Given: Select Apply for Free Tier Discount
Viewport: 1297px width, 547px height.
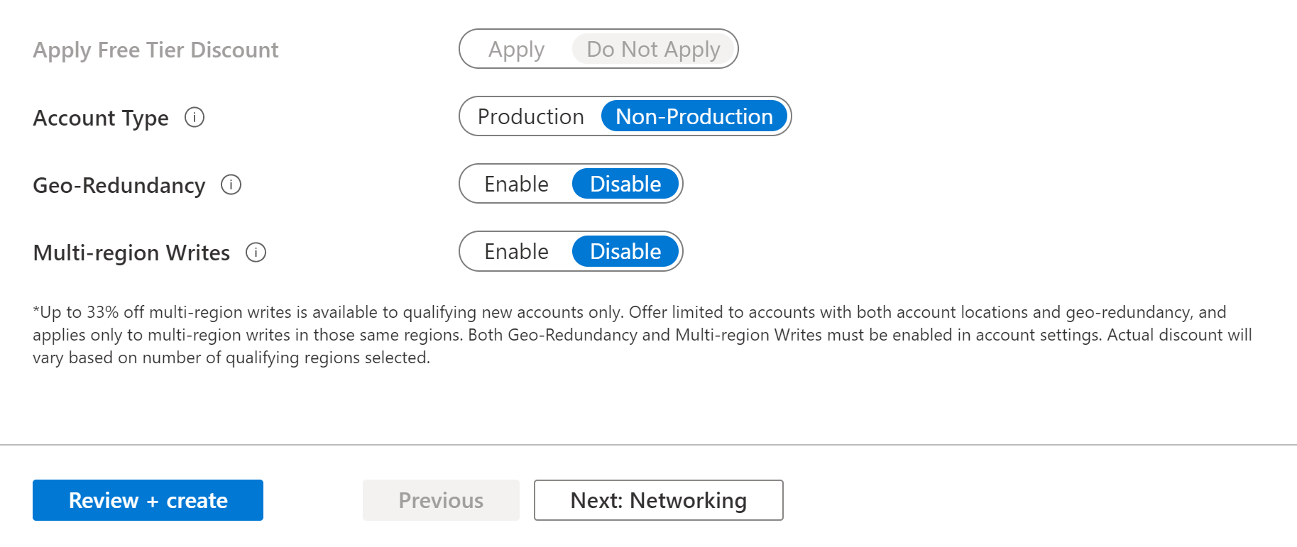Looking at the screenshot, I should (x=516, y=49).
